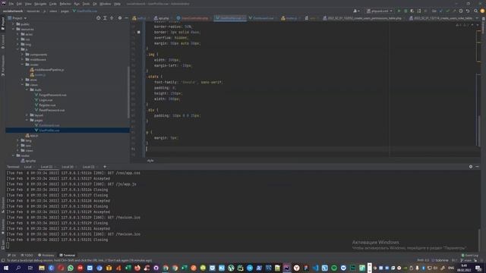Hide the Terminal panel with minus icon

coord(478,167)
